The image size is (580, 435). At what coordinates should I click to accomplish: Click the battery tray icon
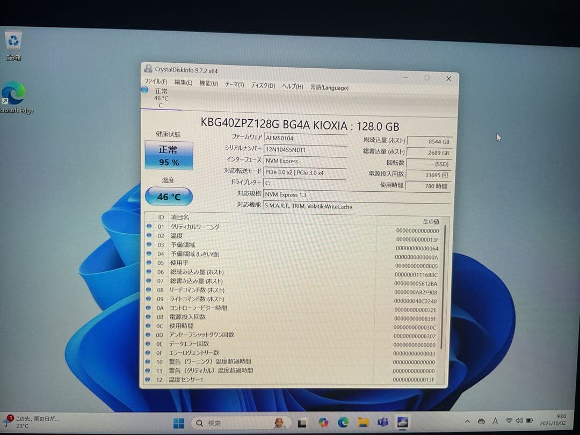point(530,420)
